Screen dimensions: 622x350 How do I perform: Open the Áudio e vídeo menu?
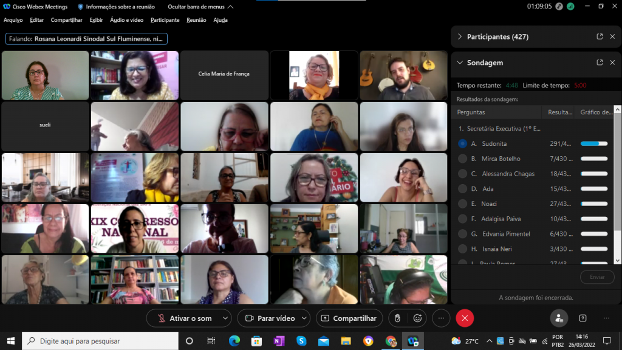pos(126,20)
